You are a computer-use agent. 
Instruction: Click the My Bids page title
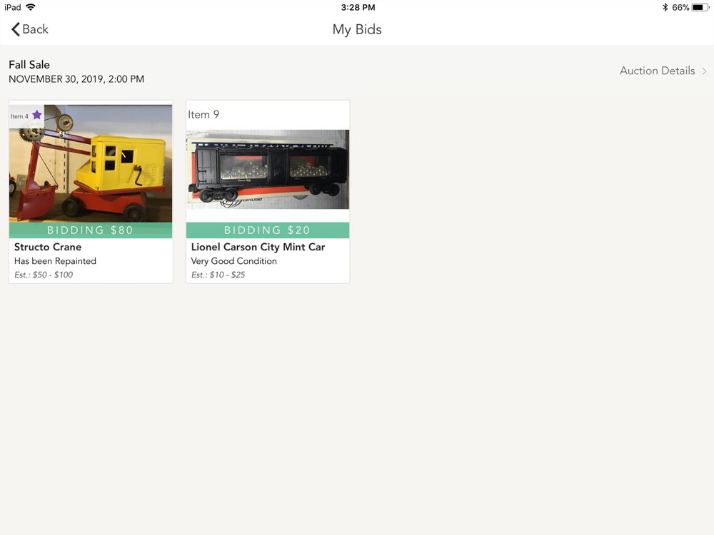pos(357,29)
